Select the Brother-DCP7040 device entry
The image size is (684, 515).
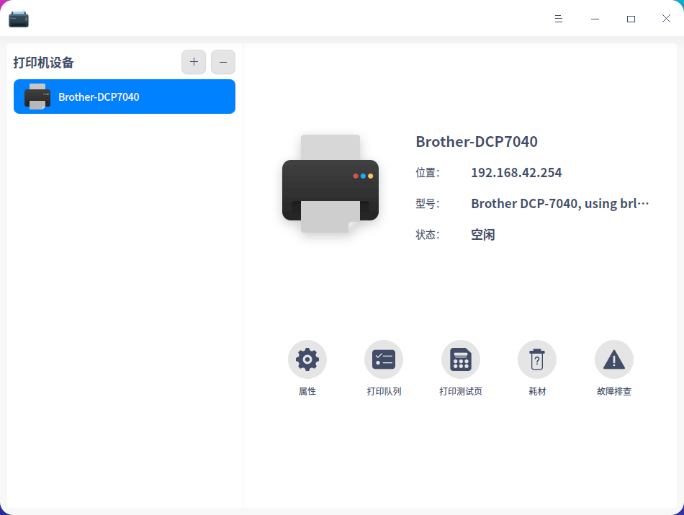(124, 96)
